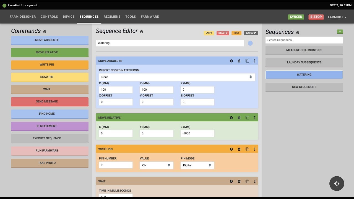Test the Watering sequence

click(x=236, y=33)
